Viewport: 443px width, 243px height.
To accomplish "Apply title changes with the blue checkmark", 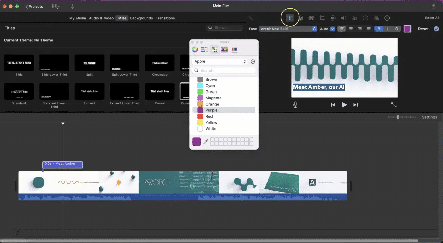I will [436, 29].
